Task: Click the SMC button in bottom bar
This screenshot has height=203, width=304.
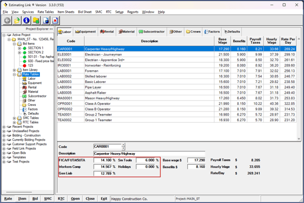Action: (x=48, y=199)
